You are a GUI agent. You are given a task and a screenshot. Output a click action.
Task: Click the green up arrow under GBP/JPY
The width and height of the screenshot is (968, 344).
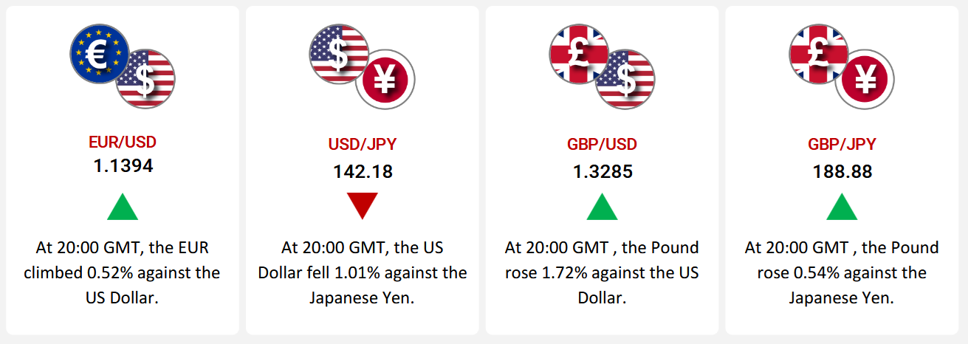click(842, 206)
